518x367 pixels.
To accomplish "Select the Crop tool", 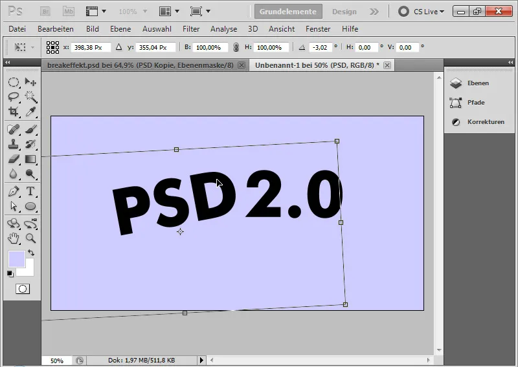I will click(x=13, y=111).
